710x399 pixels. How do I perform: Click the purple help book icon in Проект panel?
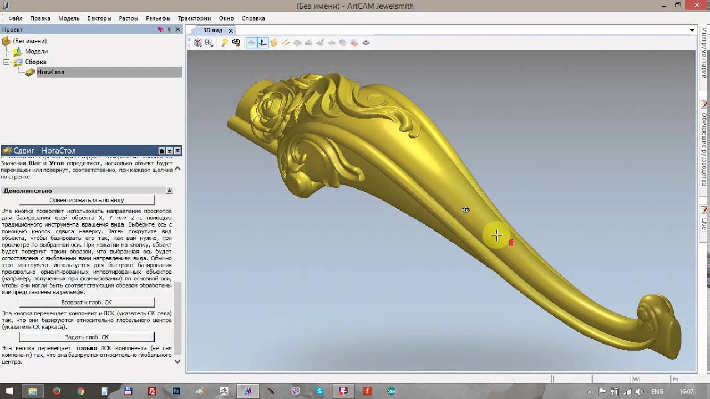(160, 29)
